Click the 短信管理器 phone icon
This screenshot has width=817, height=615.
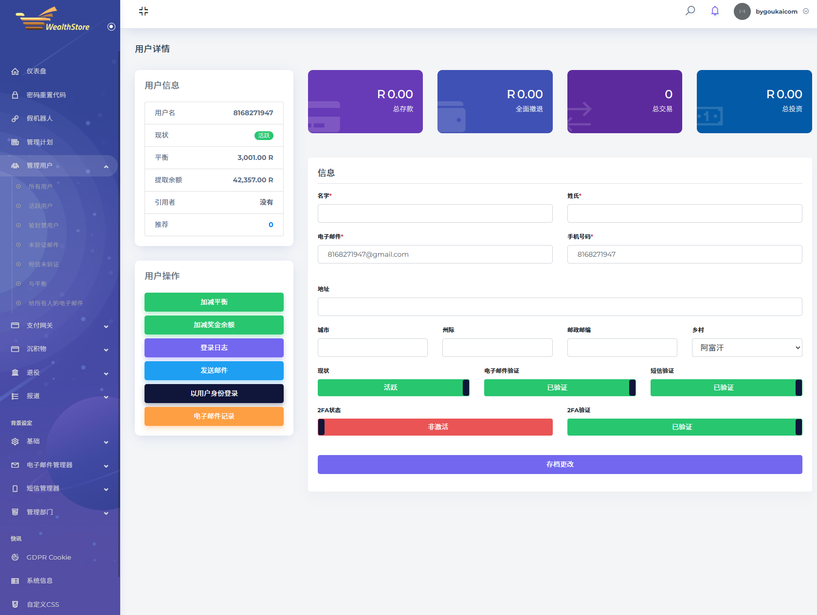pos(15,489)
